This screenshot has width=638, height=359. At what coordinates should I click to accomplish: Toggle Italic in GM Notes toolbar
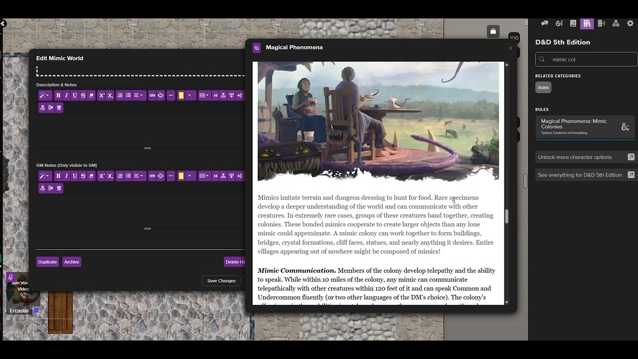click(x=66, y=176)
